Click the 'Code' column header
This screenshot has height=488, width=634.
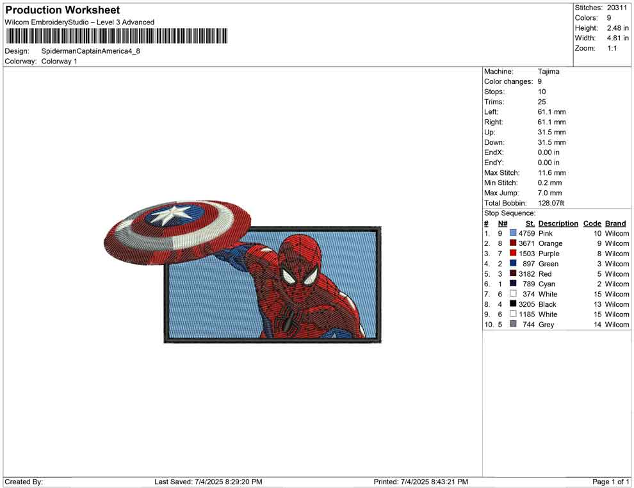pos(592,223)
